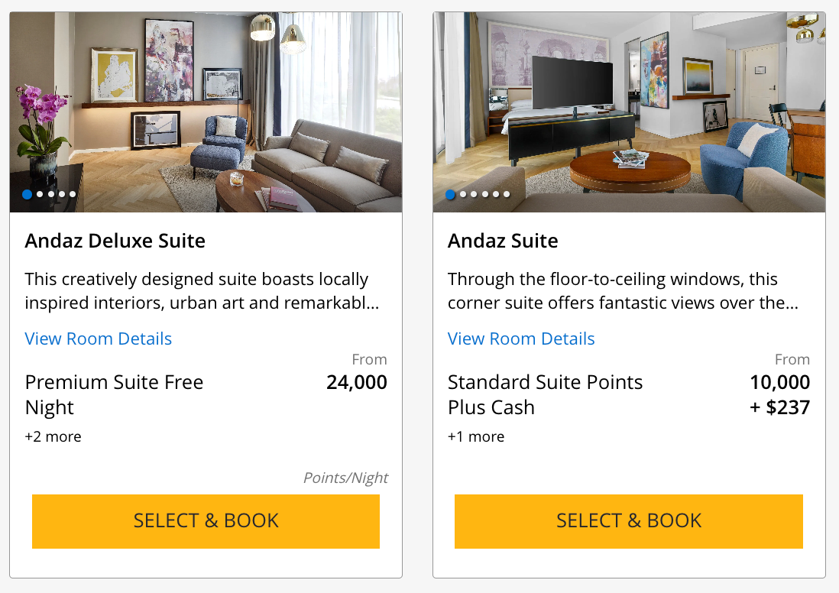Click SELECT & BOOK for Andaz Suite
This screenshot has height=593, width=839.
coord(628,520)
